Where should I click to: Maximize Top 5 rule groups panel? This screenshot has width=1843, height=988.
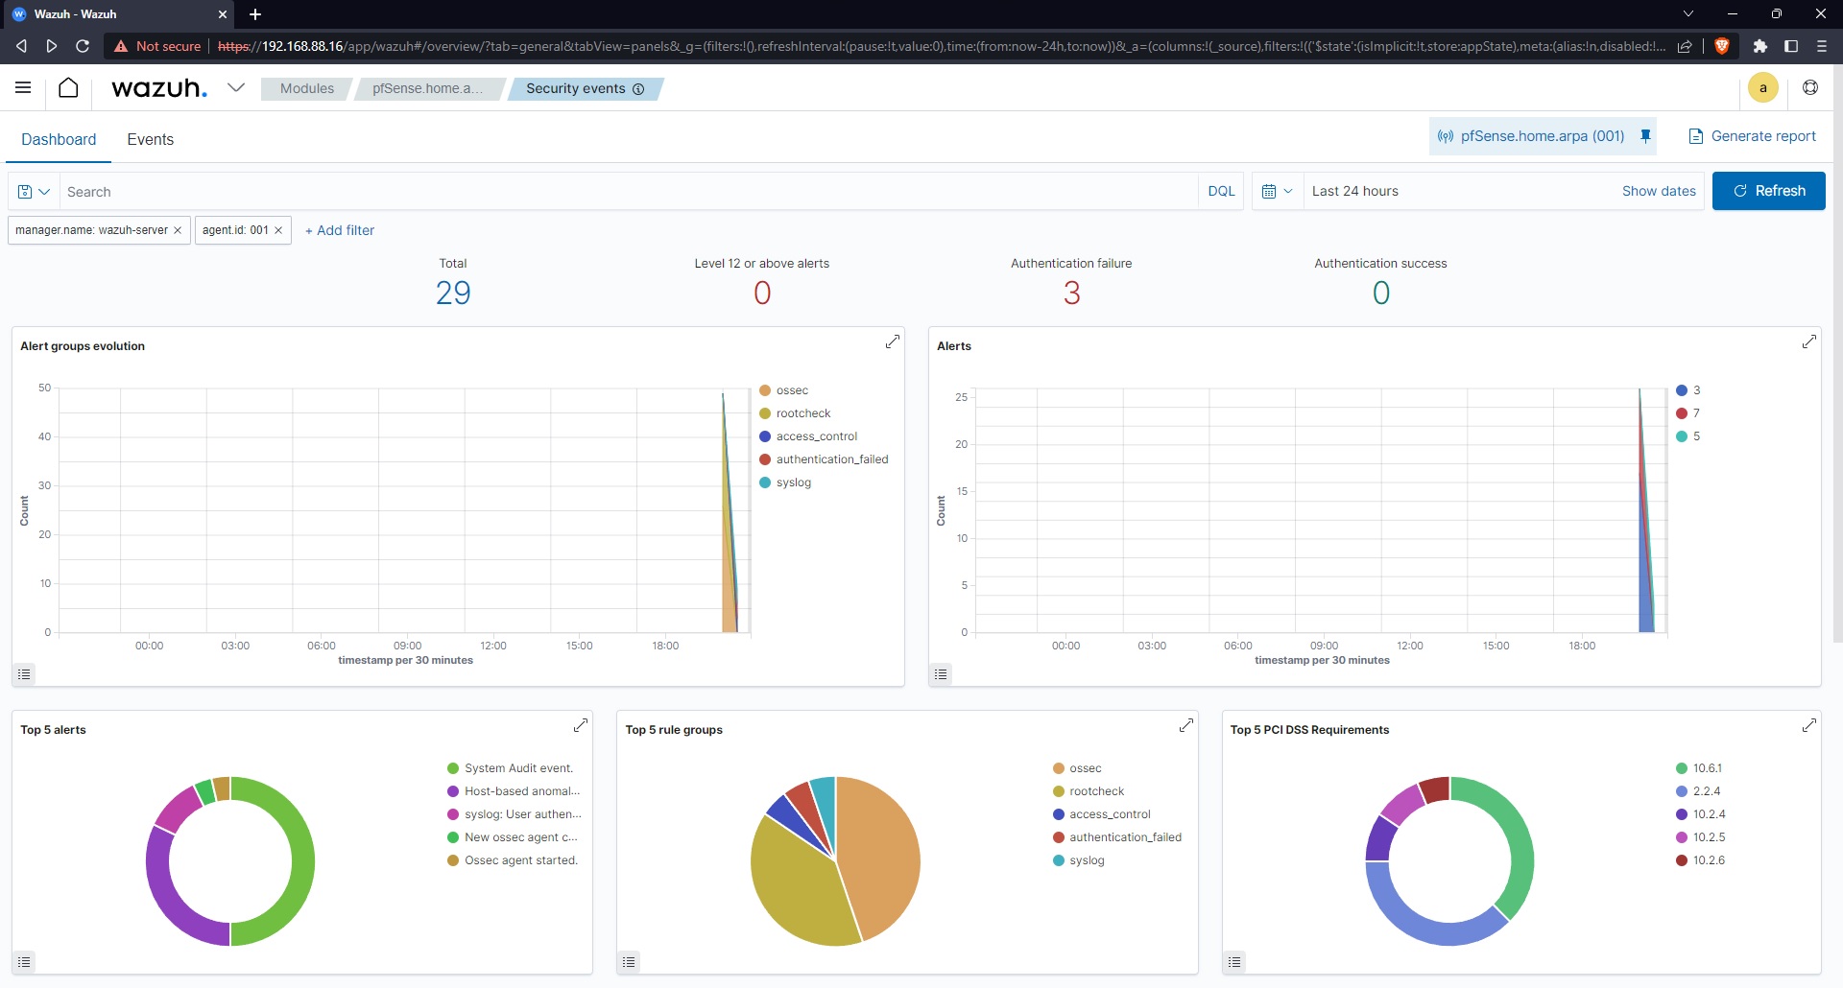click(1185, 725)
